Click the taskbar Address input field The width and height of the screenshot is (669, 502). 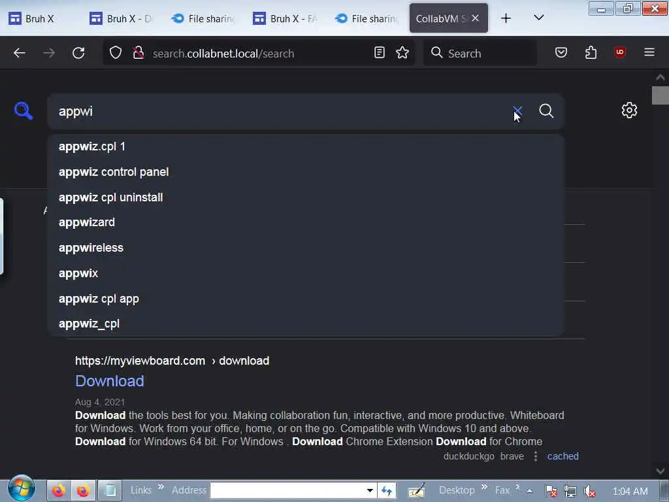287,490
